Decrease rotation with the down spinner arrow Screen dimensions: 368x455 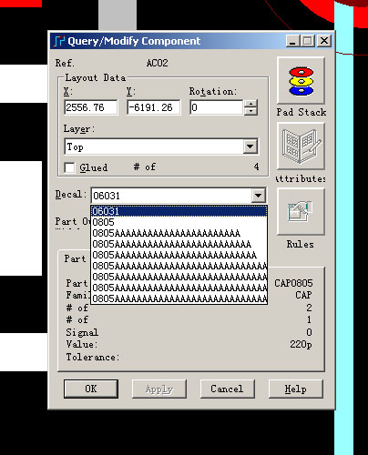click(250, 111)
